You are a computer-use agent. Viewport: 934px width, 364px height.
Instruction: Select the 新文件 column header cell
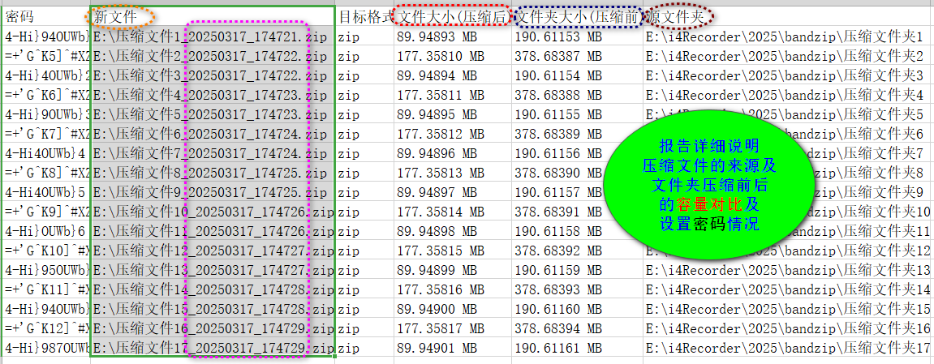213,17
